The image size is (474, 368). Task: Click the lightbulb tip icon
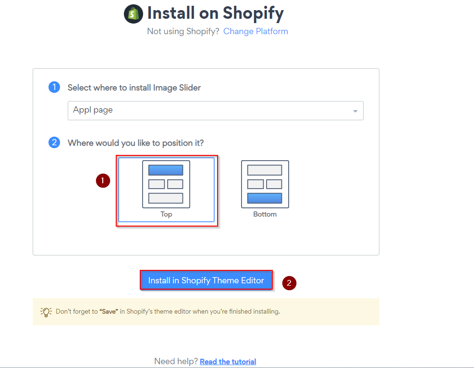click(46, 312)
